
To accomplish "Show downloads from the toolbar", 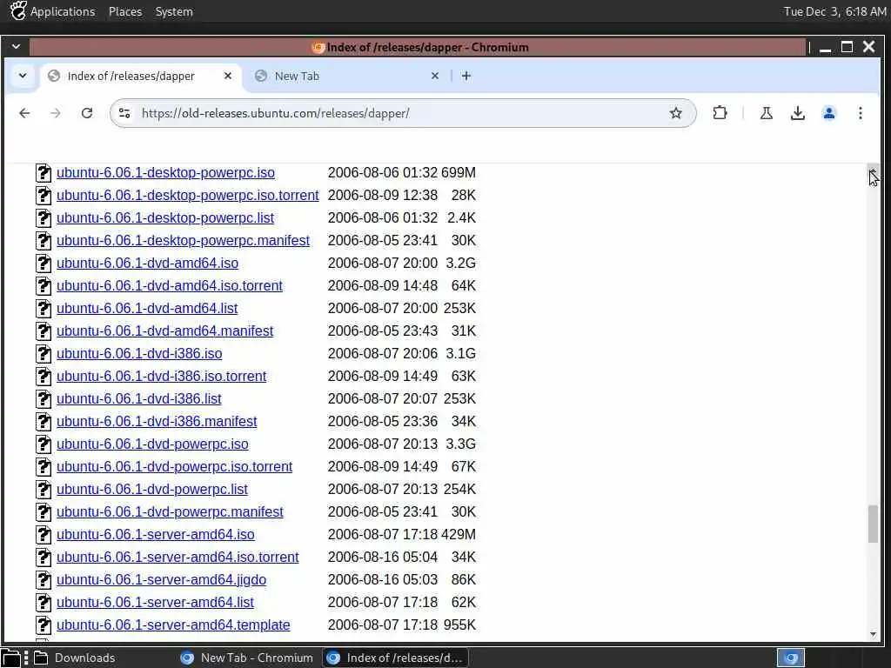I will pyautogui.click(x=798, y=113).
